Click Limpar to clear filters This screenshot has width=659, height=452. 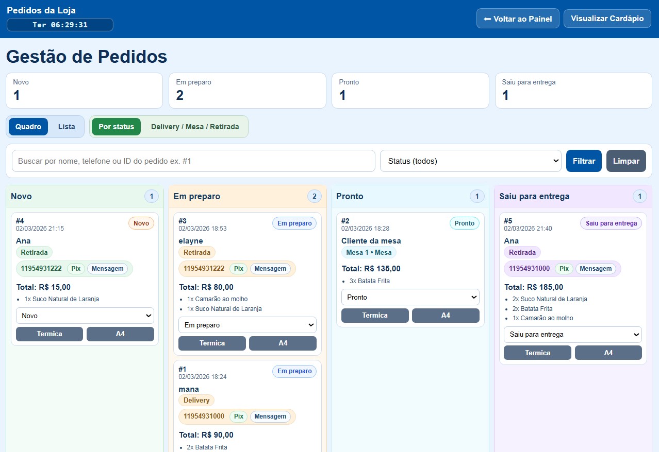[x=625, y=161]
